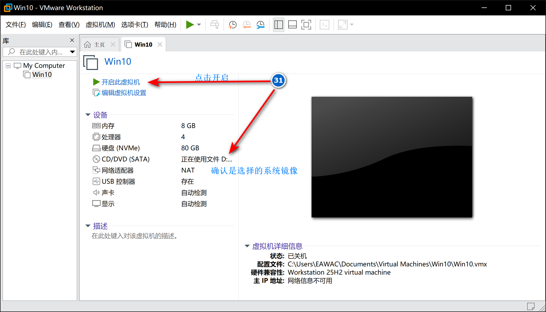Open the power options dropdown arrow
Image resolution: width=546 pixels, height=312 pixels.
point(199,25)
